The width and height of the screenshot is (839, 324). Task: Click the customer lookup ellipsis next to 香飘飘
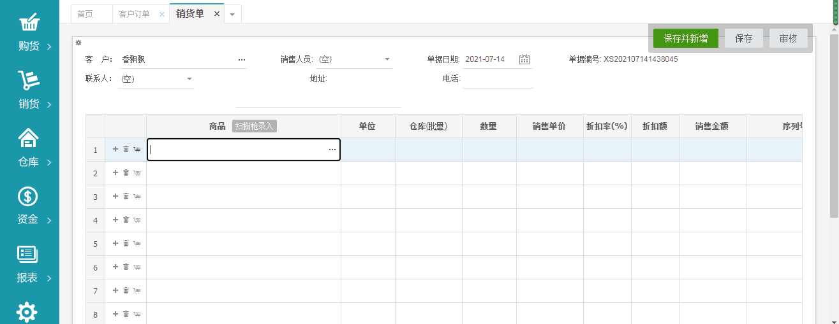[x=242, y=59]
